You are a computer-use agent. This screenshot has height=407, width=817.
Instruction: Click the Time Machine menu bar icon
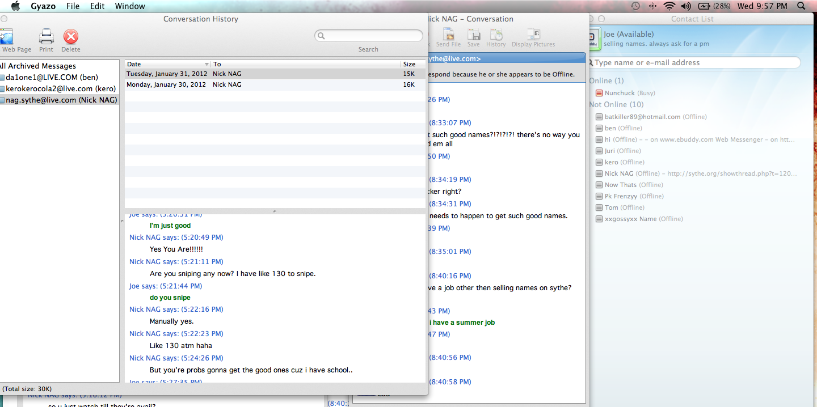pyautogui.click(x=635, y=6)
